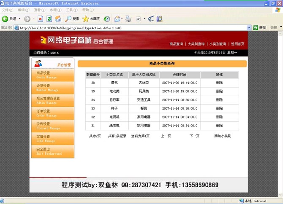
Task: Click the browser Back arrow icon
Action: click(x=5, y=19)
